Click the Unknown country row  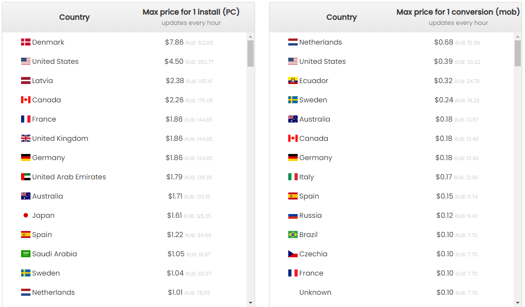(x=315, y=292)
